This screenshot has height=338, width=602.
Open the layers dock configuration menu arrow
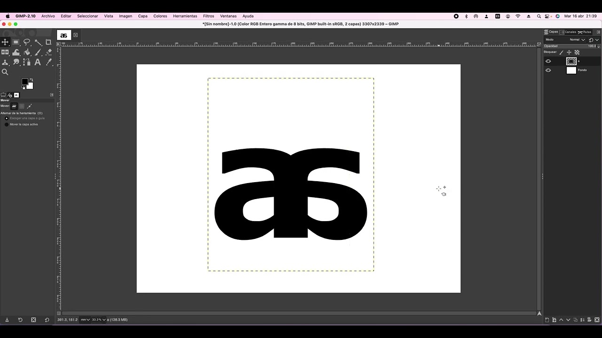coord(598,32)
